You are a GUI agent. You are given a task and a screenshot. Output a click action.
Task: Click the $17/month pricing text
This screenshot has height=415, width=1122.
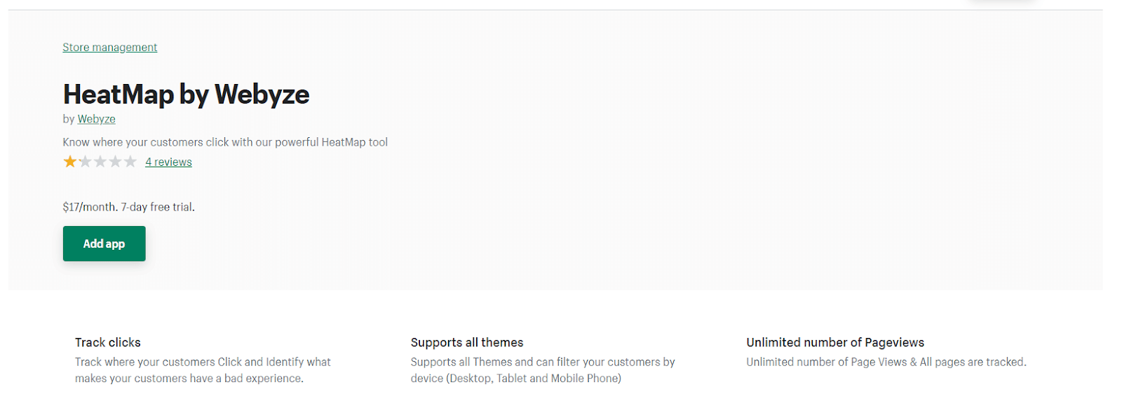pyautogui.click(x=88, y=206)
